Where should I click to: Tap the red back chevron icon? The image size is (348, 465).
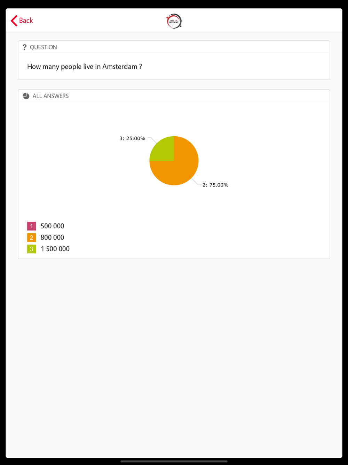click(x=14, y=21)
